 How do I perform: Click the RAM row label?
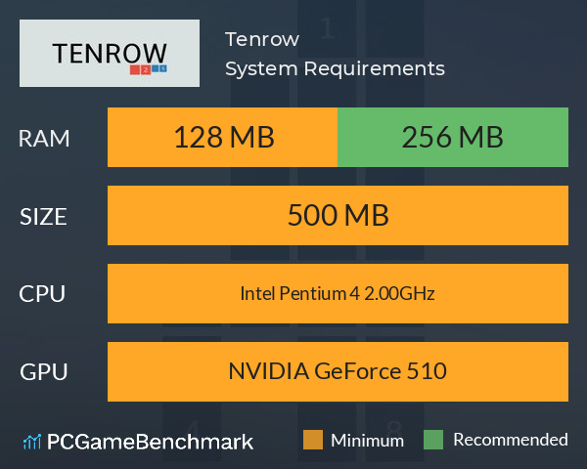(x=44, y=139)
